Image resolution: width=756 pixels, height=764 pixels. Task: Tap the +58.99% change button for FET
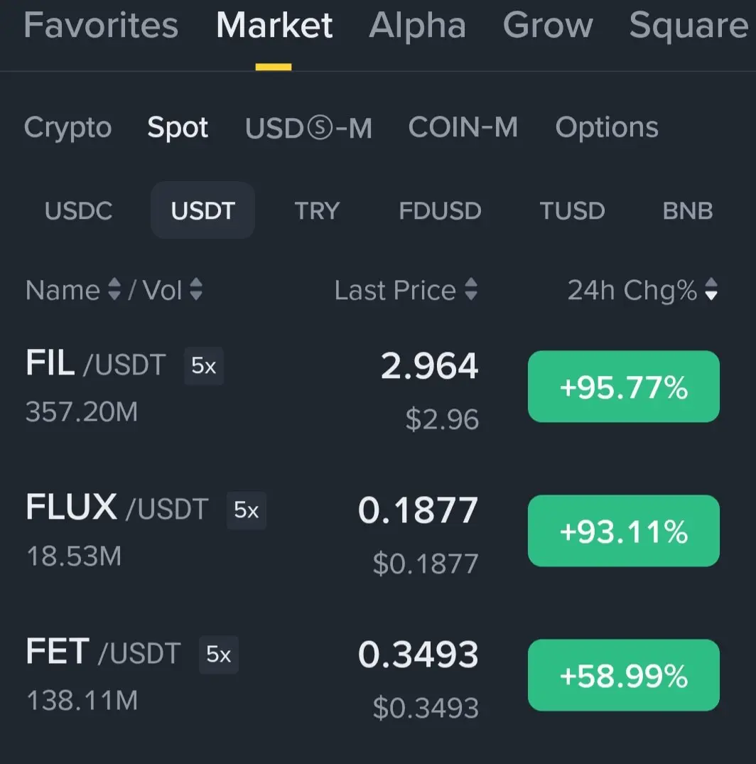pos(624,675)
